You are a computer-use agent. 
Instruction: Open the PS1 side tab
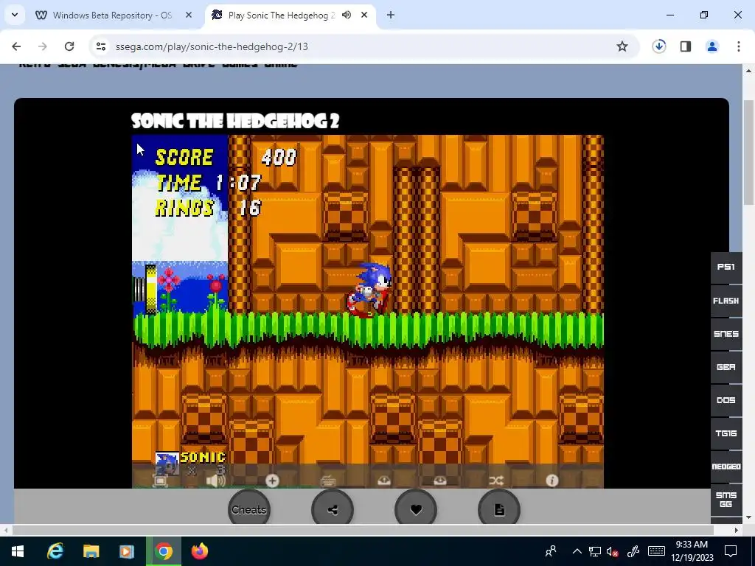click(726, 267)
